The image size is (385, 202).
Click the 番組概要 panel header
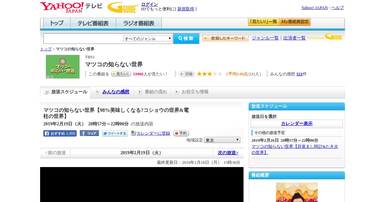coord(297,175)
